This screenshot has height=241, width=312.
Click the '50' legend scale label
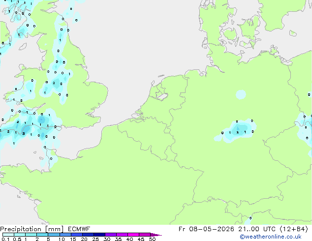tap(152, 239)
